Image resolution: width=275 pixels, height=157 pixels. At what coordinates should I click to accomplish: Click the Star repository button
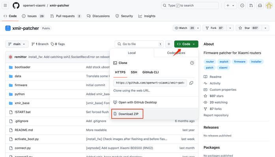[249, 28]
